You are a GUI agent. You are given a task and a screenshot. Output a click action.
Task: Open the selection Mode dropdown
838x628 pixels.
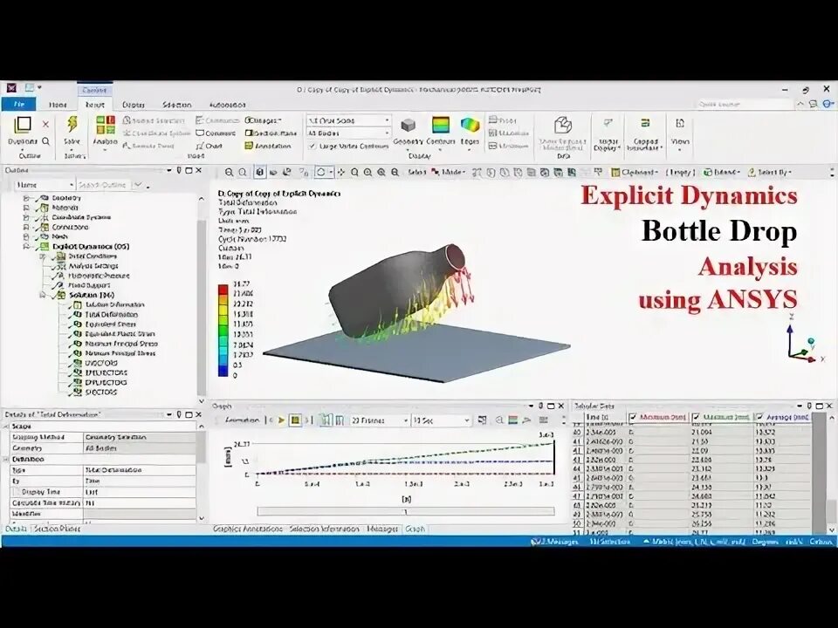[x=449, y=173]
